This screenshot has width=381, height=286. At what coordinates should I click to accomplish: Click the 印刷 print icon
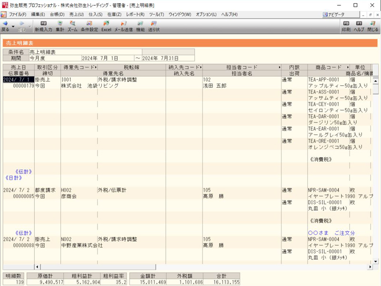click(346, 23)
